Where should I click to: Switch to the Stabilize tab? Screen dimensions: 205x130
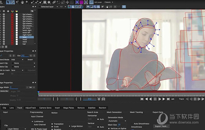point(92,108)
